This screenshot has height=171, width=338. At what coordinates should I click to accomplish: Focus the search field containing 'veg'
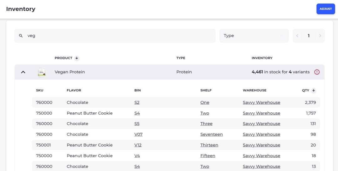coord(115,36)
